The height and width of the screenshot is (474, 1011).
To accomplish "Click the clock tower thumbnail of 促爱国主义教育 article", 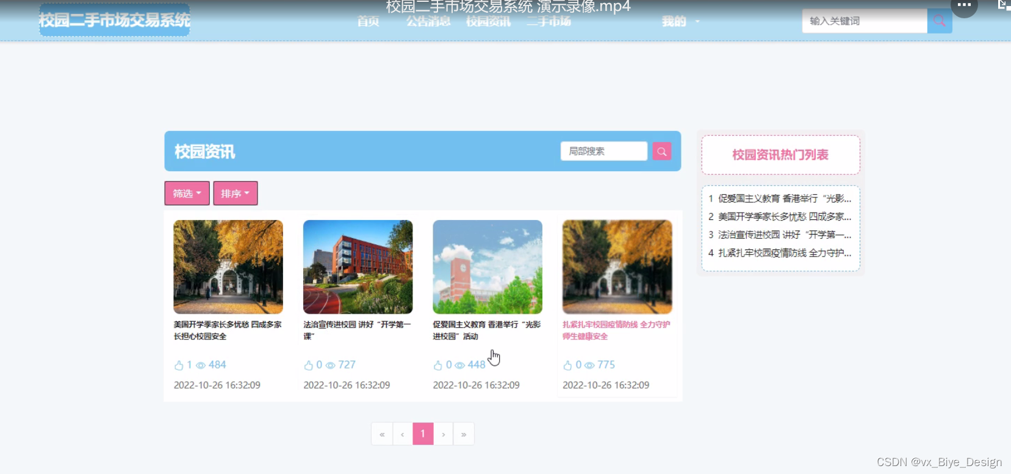I will [488, 267].
